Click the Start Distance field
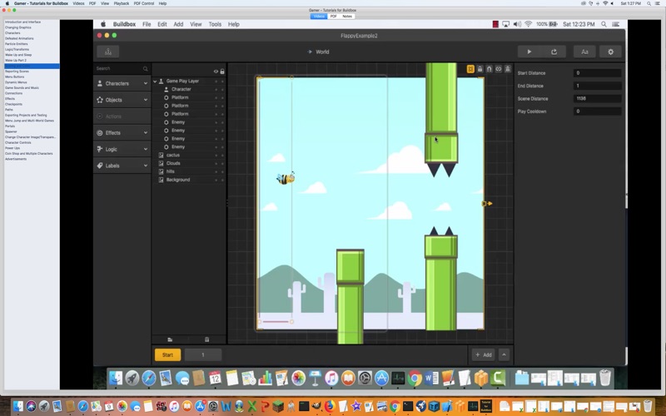 (597, 73)
